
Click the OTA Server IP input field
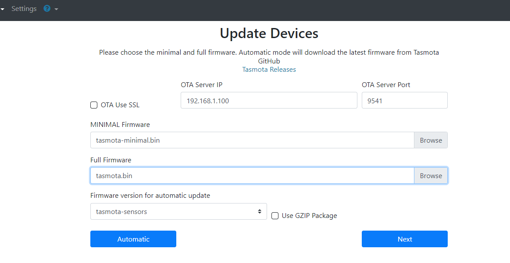(x=269, y=100)
